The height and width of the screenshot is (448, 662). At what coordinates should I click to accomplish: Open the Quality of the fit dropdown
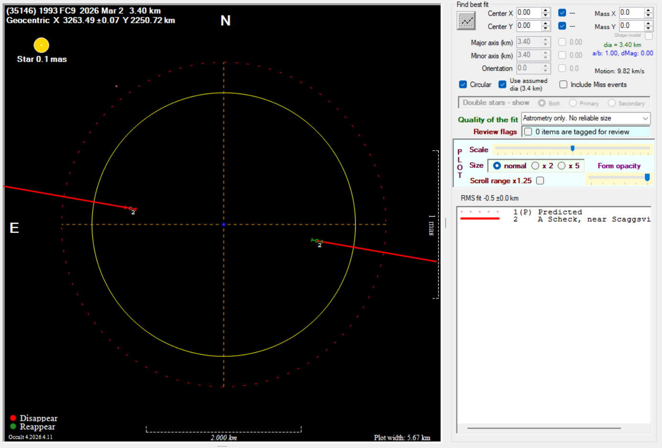[x=645, y=118]
